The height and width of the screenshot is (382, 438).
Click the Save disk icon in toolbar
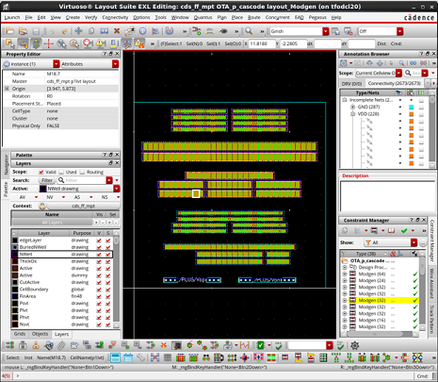(x=36, y=31)
